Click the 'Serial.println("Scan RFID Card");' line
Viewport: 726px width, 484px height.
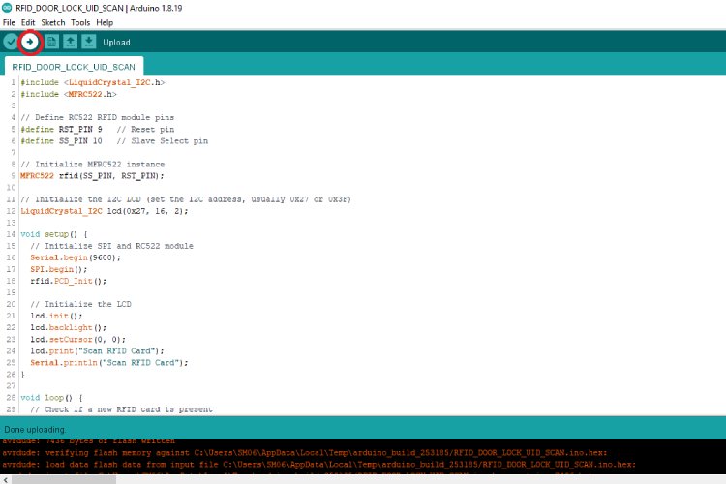point(109,363)
